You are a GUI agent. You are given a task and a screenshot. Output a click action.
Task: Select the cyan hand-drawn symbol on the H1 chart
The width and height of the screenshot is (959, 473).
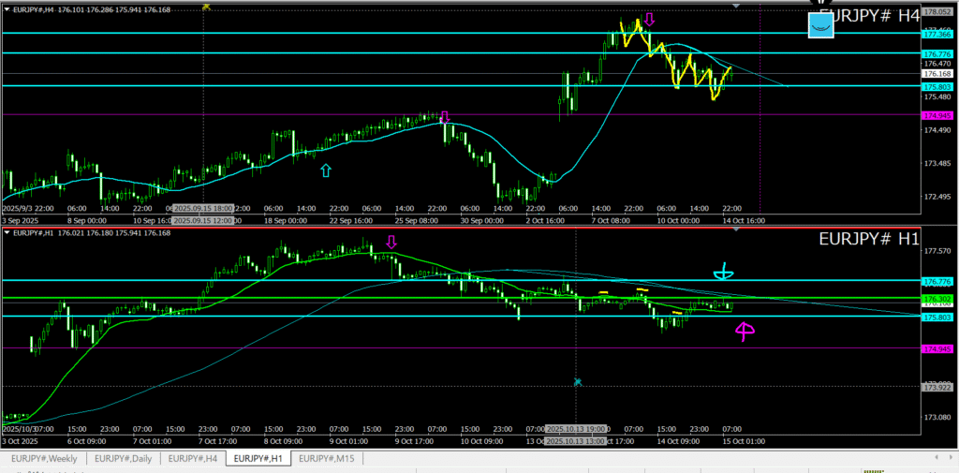pyautogui.click(x=724, y=273)
